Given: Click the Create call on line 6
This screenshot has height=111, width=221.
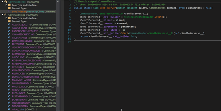Looking at the screenshot, I should pos(159,17).
